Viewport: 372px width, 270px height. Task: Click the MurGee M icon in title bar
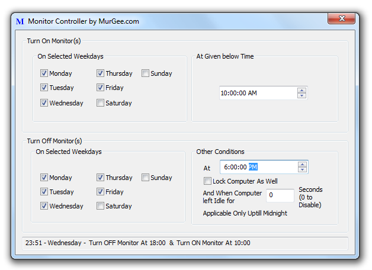click(x=20, y=21)
